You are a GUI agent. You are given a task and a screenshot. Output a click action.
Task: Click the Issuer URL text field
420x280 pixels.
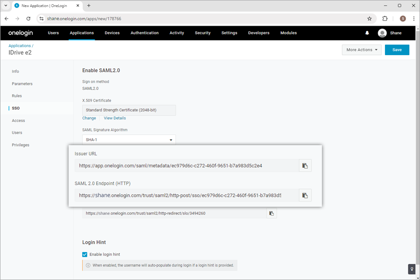(187, 166)
